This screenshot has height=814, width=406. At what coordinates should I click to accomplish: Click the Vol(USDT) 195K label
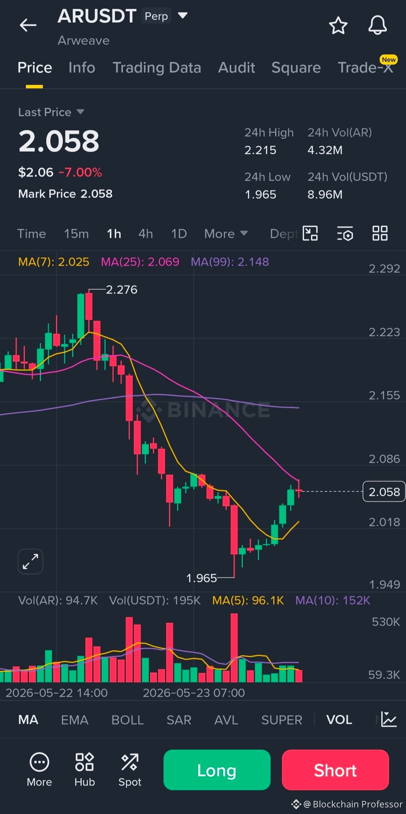click(155, 600)
